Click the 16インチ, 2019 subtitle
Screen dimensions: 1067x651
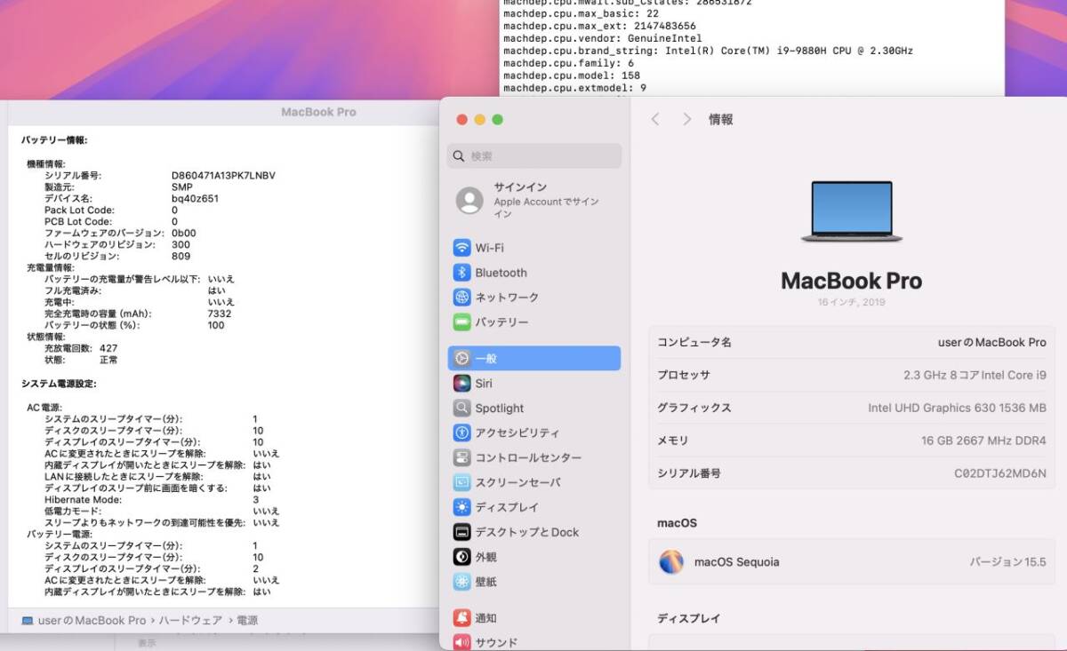[851, 302]
